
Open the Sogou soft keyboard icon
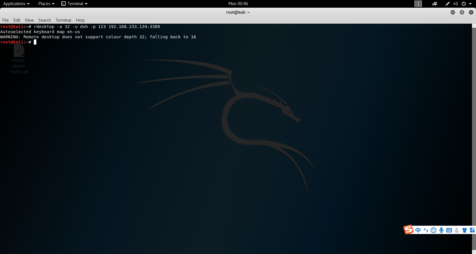pos(449,230)
